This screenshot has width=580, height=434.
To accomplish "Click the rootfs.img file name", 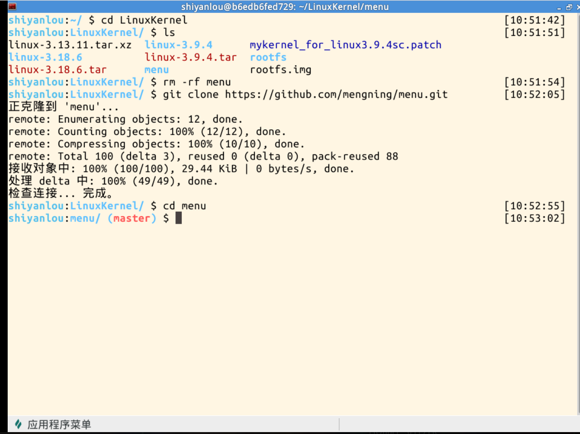I will click(280, 70).
